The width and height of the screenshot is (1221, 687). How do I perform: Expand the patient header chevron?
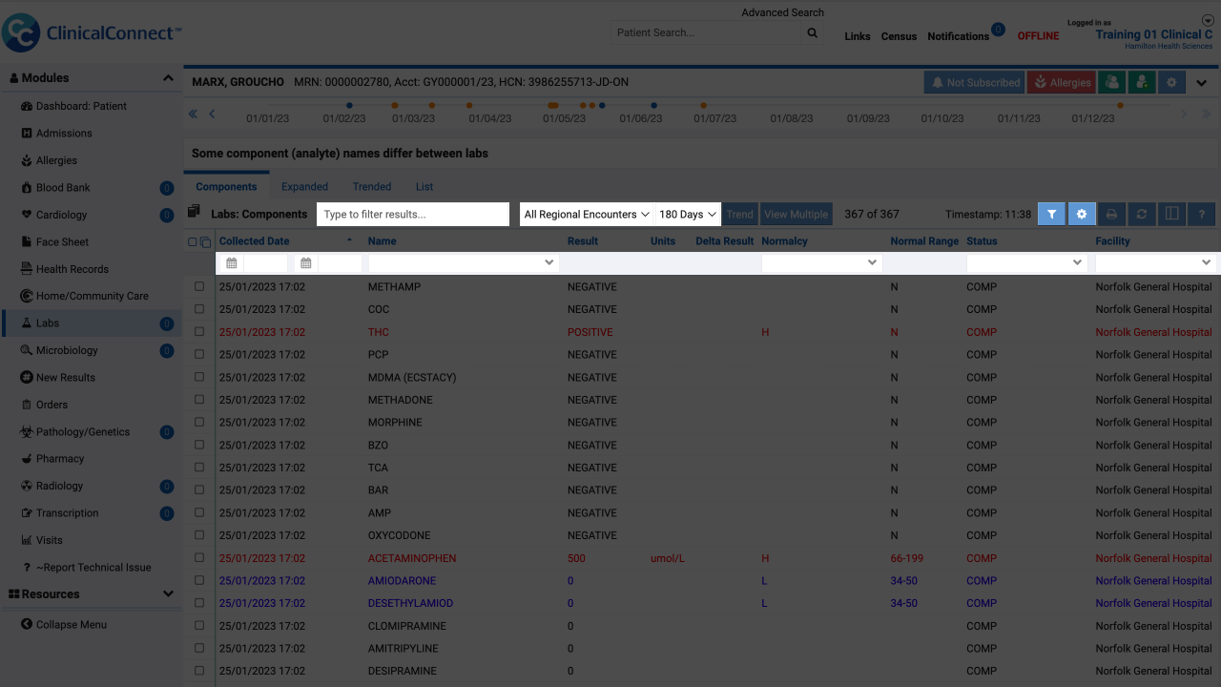click(x=1202, y=83)
